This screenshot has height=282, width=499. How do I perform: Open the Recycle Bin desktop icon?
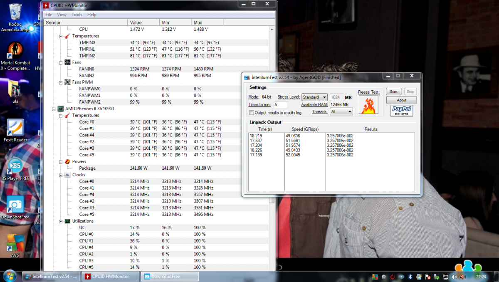pyautogui.click(x=16, y=18)
